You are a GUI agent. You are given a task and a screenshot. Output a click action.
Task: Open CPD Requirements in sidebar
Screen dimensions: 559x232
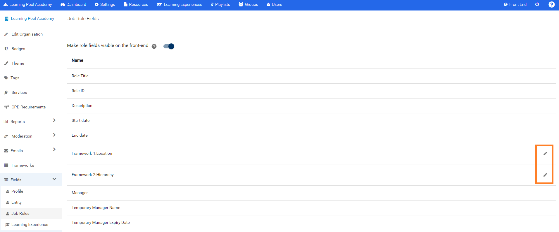click(x=28, y=107)
